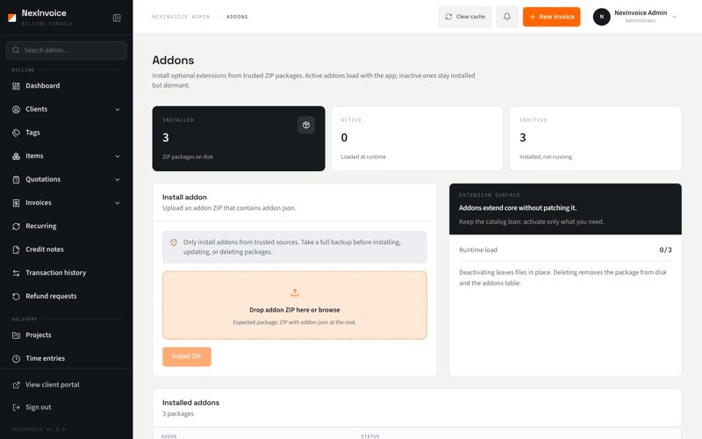Click the Sign out arrow icon
Image resolution: width=702 pixels, height=439 pixels.
pos(16,407)
